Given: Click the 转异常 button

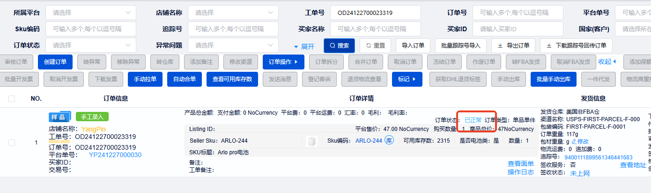Looking at the screenshot, I should pyautogui.click(x=92, y=62).
